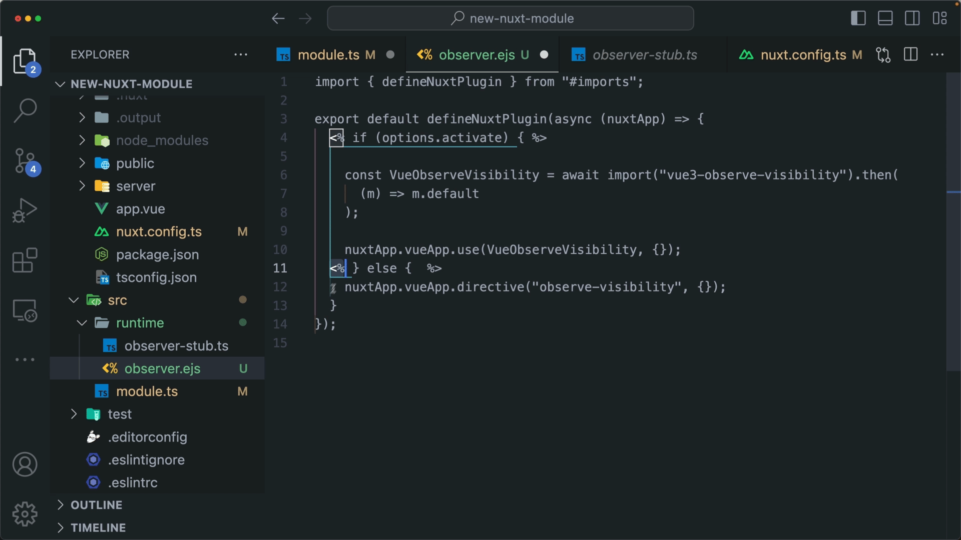Expand the .output folder
The height and width of the screenshot is (540, 961).
[x=158, y=117]
